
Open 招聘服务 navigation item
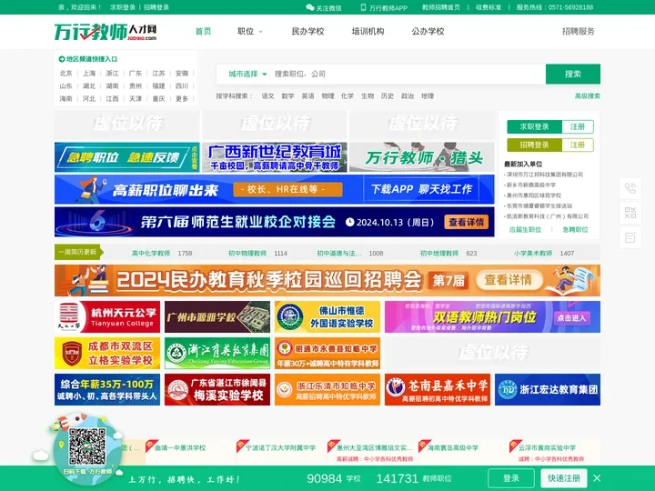click(x=579, y=31)
